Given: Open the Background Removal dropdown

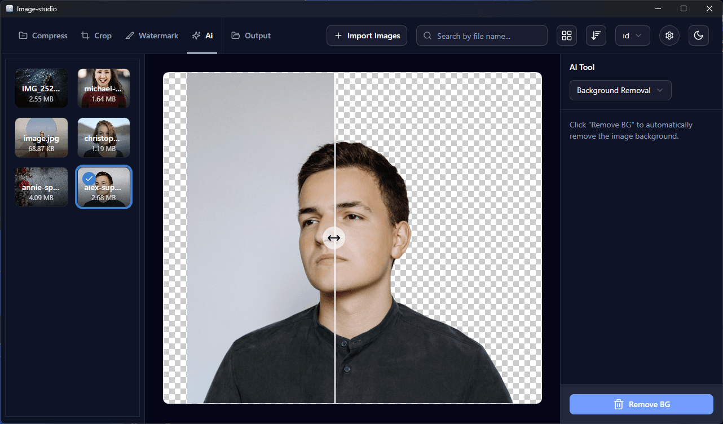Looking at the screenshot, I should coord(620,90).
